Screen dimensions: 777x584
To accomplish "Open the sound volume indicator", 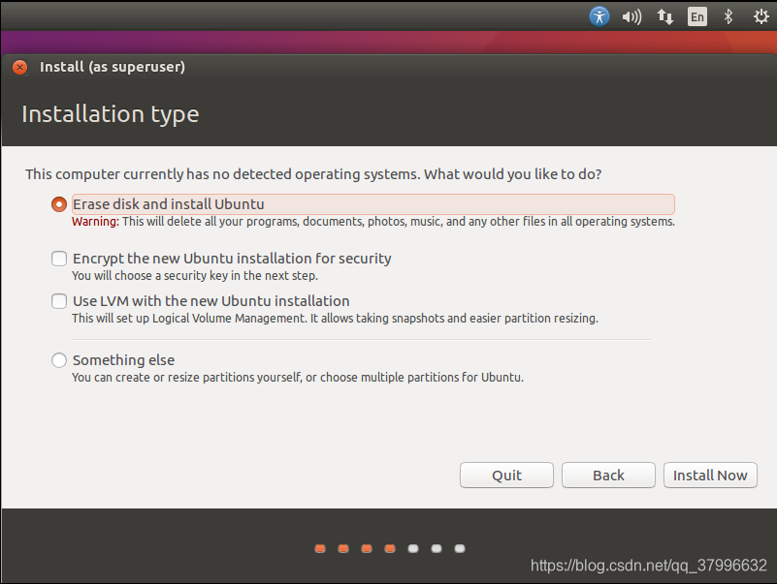I will click(631, 16).
